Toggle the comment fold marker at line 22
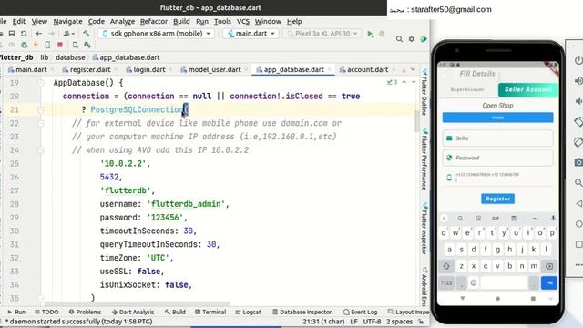The height and width of the screenshot is (328, 583). 40,123
